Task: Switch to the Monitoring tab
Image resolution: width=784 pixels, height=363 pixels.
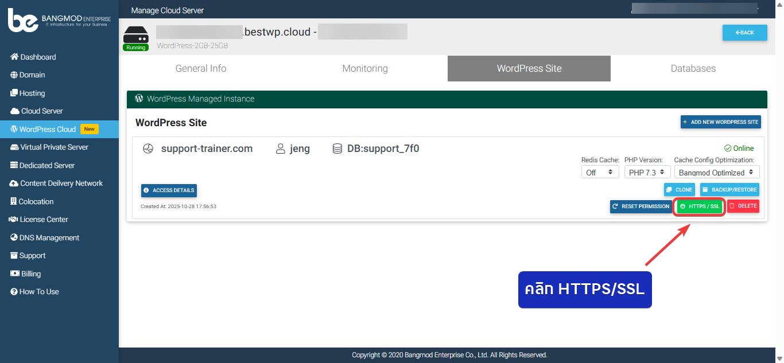Action: point(365,68)
